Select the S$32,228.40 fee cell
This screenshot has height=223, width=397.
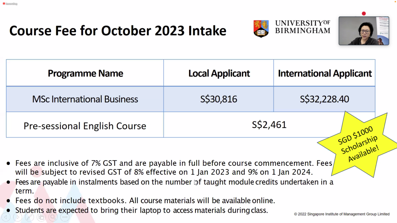point(325,99)
